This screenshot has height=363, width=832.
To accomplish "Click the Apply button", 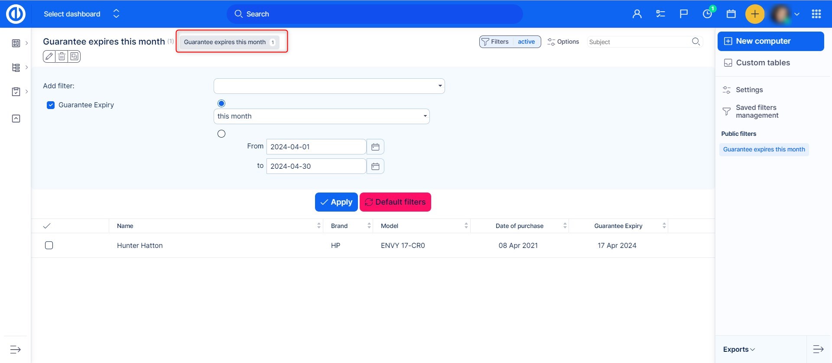I will [336, 202].
